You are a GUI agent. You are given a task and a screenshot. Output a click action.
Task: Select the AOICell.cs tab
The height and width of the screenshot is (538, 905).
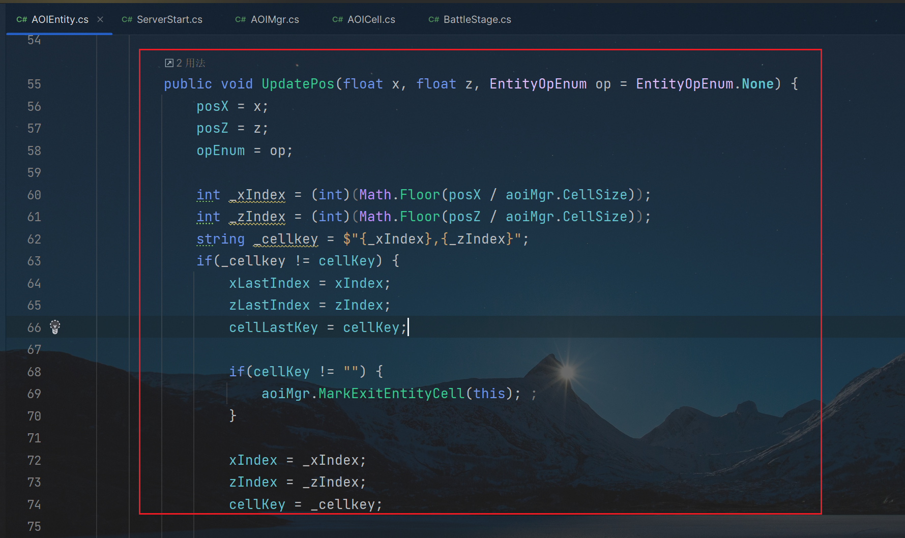[371, 20]
